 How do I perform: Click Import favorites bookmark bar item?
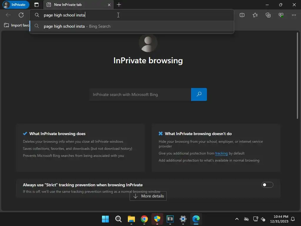pos(16,25)
